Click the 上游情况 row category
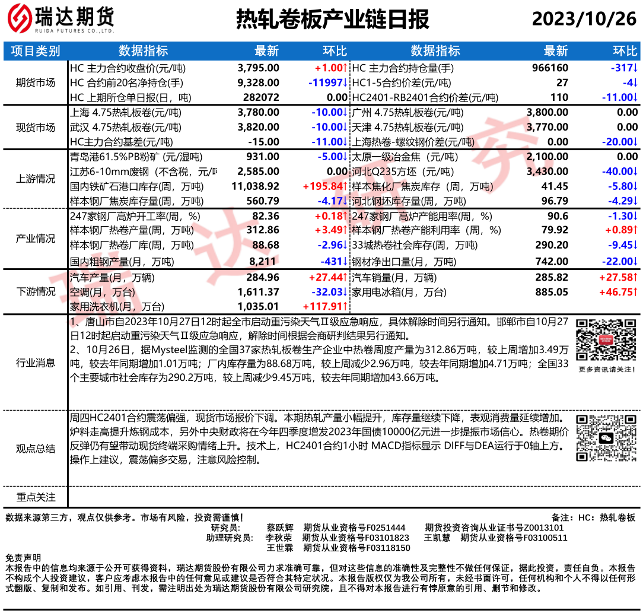The image size is (643, 613). (x=36, y=179)
